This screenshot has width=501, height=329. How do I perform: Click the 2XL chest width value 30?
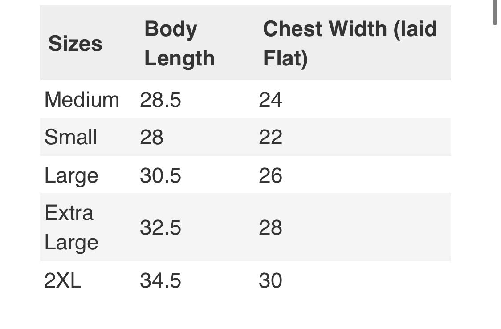click(x=270, y=280)
